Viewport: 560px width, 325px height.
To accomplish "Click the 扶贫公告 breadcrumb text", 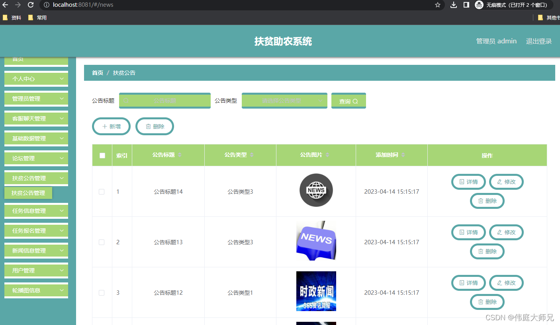I will 124,73.
